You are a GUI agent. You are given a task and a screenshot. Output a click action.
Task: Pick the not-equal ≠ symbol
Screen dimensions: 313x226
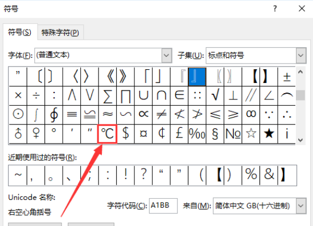161,115
